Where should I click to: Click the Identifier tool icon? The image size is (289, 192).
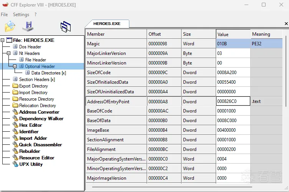15,131
